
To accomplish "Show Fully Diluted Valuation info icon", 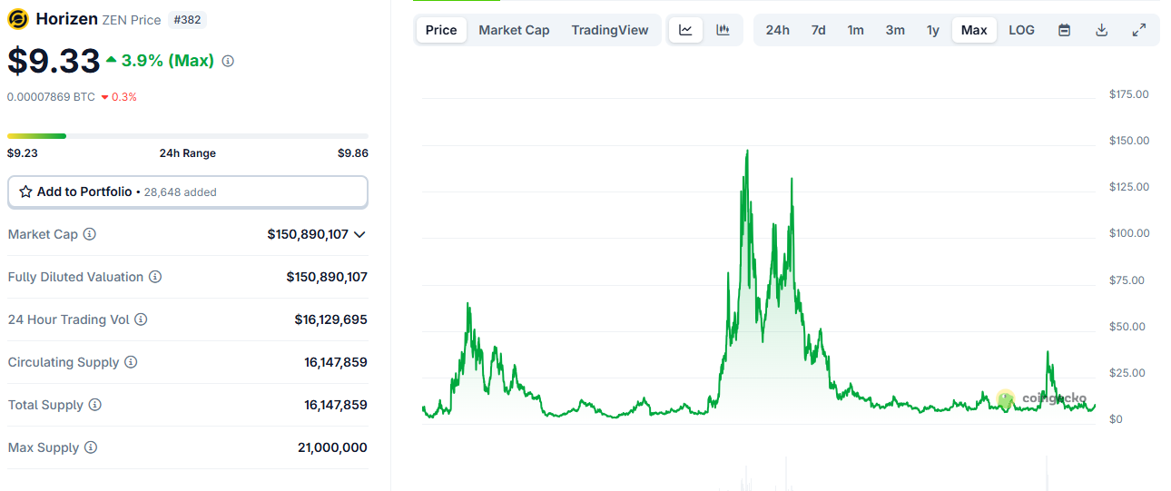I will coord(155,277).
